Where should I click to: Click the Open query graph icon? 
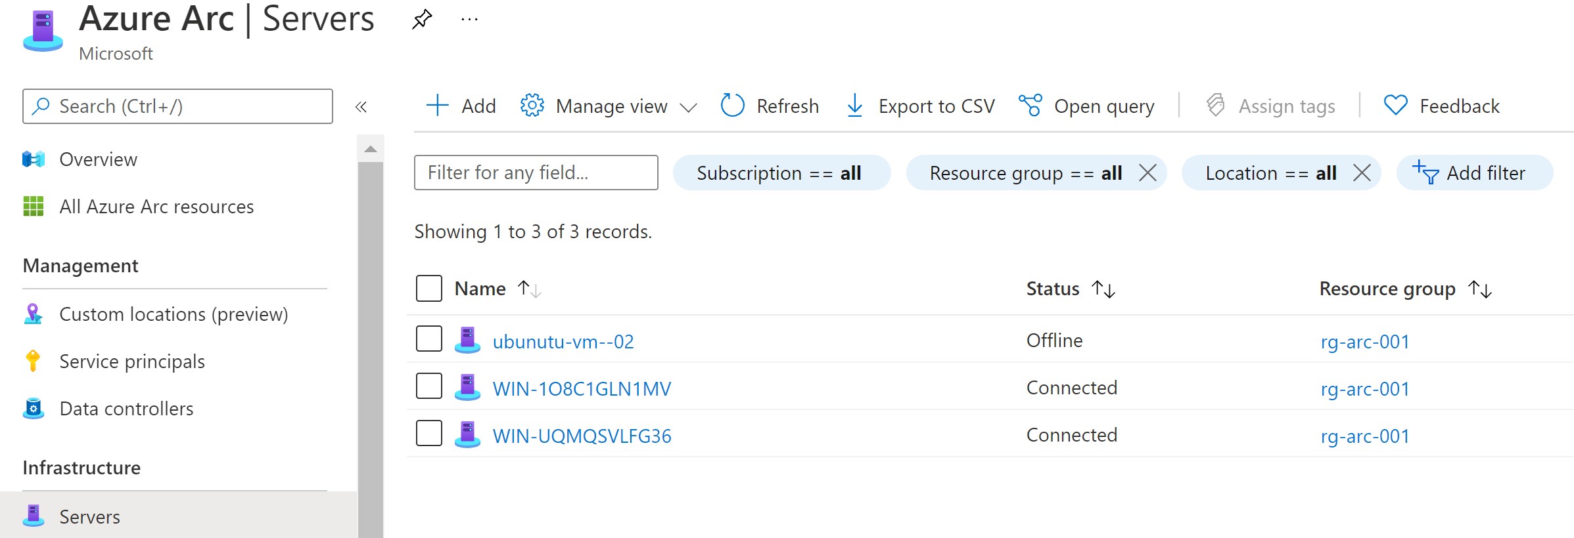[x=1030, y=106]
